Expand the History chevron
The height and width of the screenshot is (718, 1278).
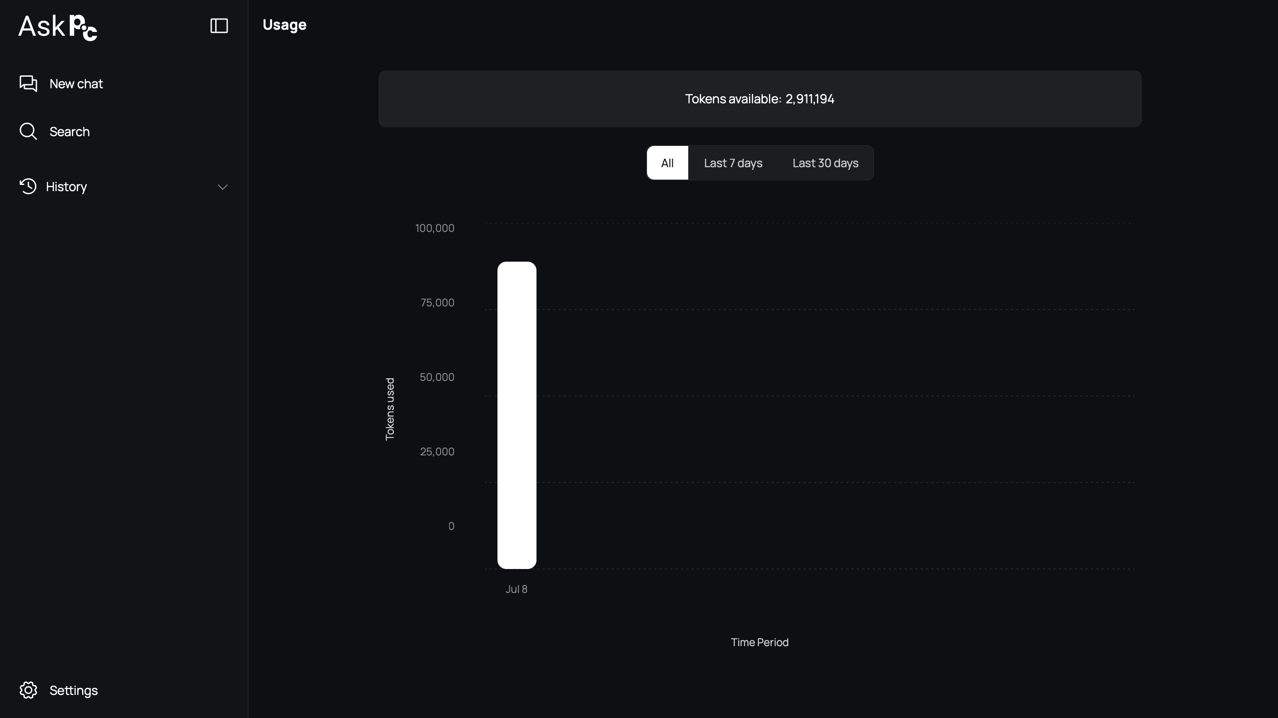pos(222,187)
